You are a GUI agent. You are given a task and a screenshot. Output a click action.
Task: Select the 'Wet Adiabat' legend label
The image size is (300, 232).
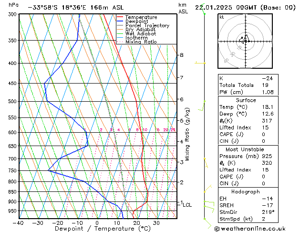click(x=141, y=33)
